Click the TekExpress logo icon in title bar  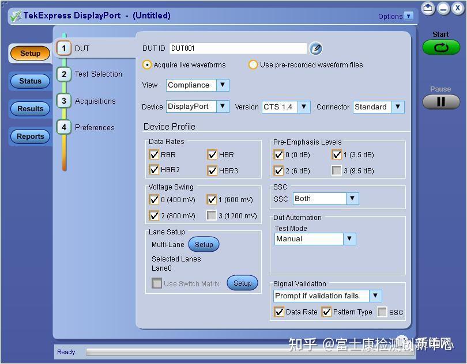coord(16,16)
